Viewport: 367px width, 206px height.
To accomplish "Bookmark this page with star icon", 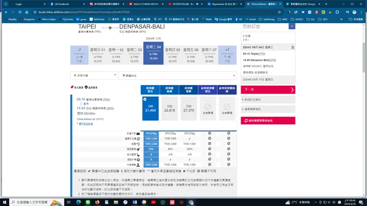I will [279, 12].
